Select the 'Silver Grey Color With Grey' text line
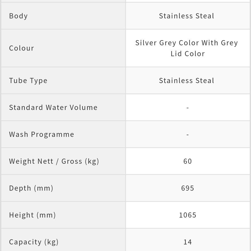This screenshot has height=251, width=251. coord(187,43)
